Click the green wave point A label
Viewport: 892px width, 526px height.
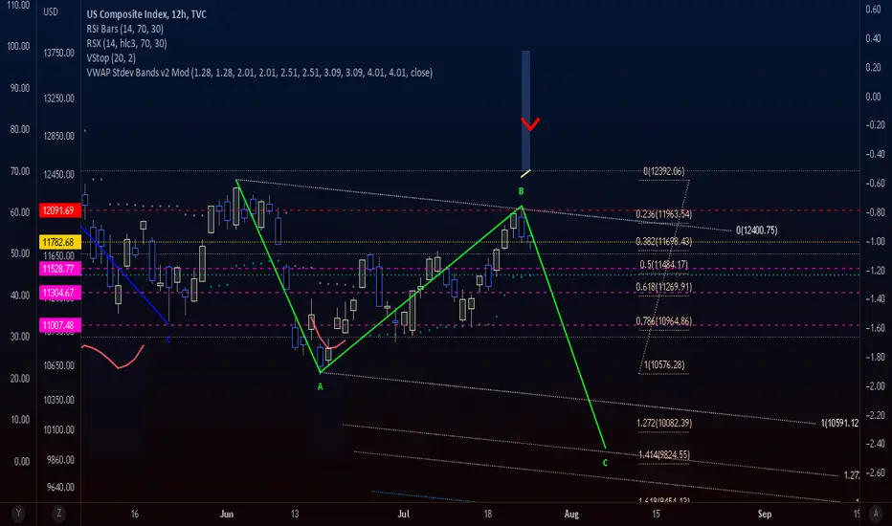(x=321, y=386)
